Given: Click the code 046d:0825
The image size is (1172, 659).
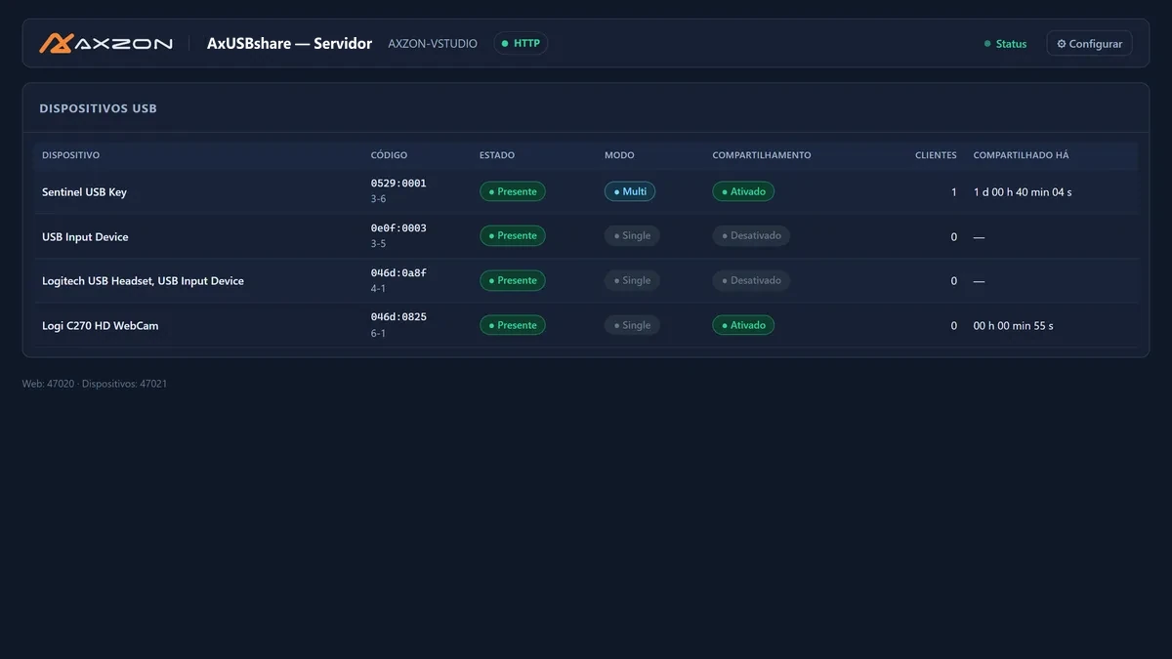Looking at the screenshot, I should 398,317.
